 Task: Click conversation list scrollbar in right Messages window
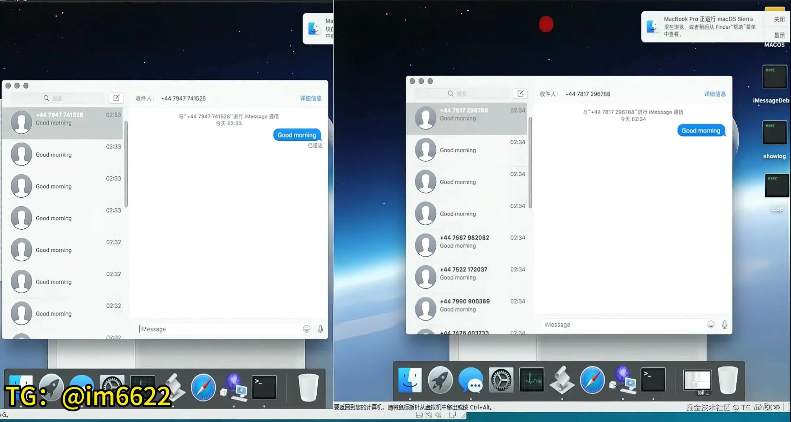[530, 163]
